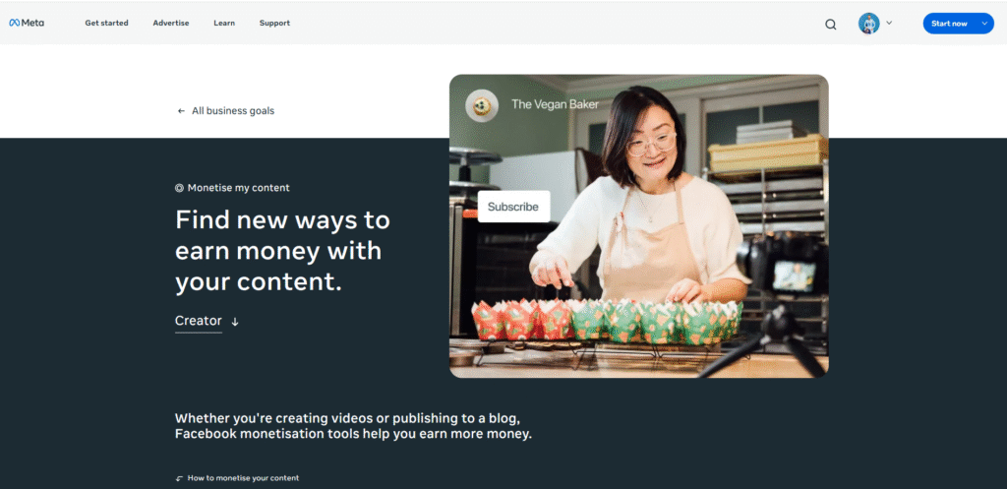Click the back arrow beside All business goals

point(181,111)
